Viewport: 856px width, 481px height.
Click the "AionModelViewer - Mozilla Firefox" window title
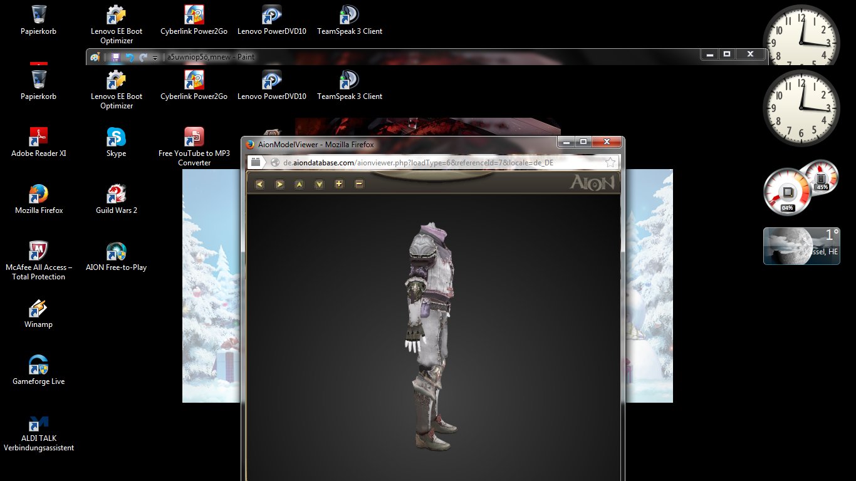coord(316,145)
